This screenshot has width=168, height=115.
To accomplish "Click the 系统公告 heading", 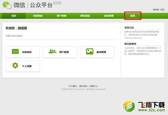I will pos(129,28).
